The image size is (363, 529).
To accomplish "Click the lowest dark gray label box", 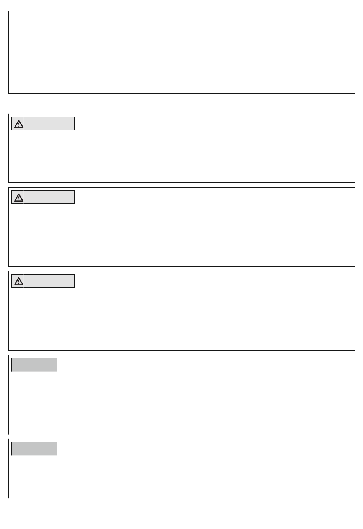I will pos(34,449).
